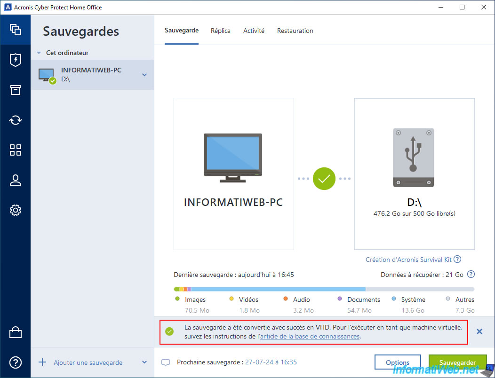Select the USB drive destination image
Viewport: 495px width, 378px height.
tap(414, 157)
